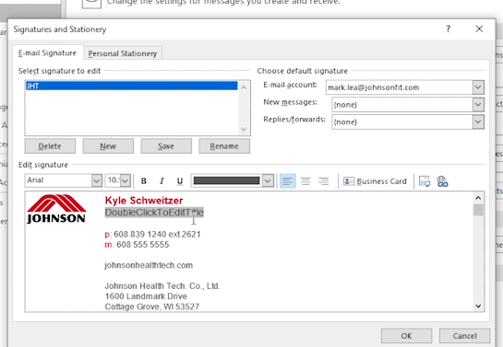The width and height of the screenshot is (503, 347).
Task: Click the Delete signature button
Action: click(50, 146)
